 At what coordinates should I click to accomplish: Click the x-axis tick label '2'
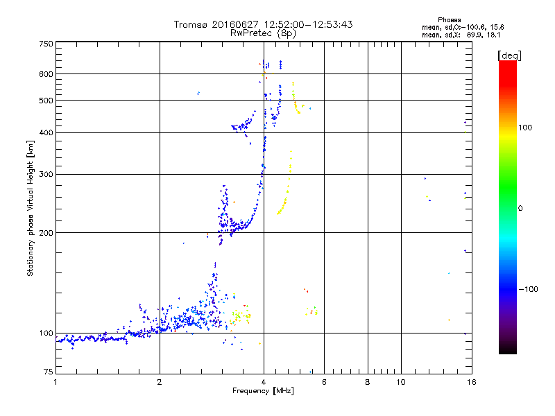160,382
